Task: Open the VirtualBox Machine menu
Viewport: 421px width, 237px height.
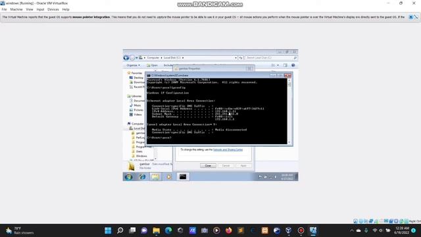Action: tap(16, 9)
